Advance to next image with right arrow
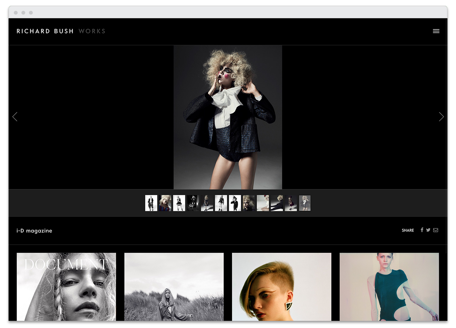The height and width of the screenshot is (328, 456). click(x=441, y=117)
